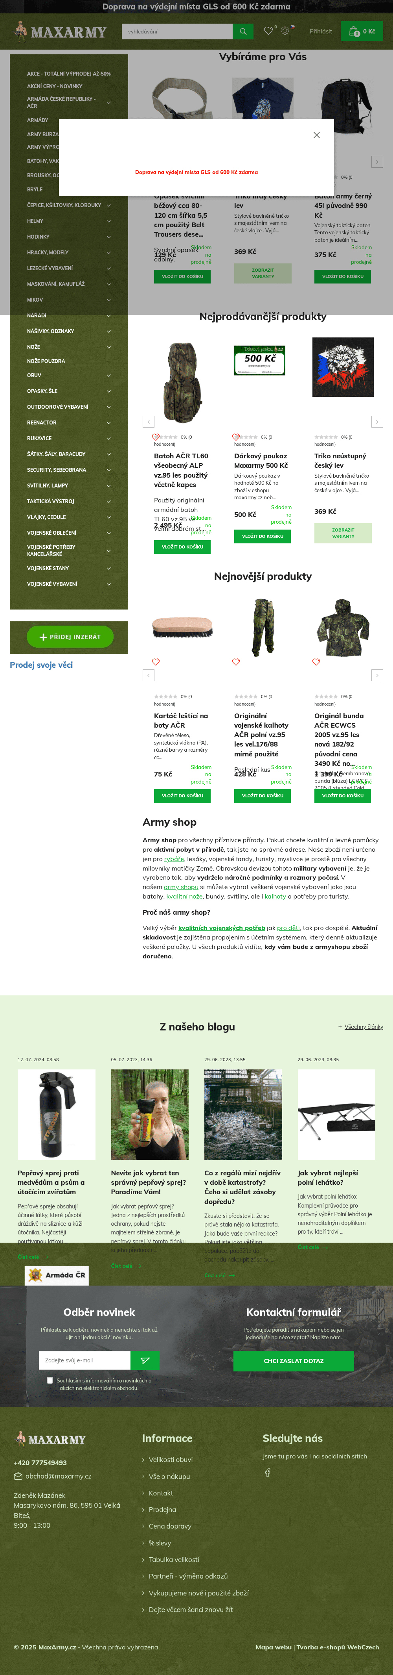Check the newsletter consent checkbox
The height and width of the screenshot is (1675, 393).
50,1380
